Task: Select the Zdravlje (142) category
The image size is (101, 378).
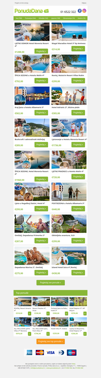Action: pyautogui.click(x=43, y=18)
